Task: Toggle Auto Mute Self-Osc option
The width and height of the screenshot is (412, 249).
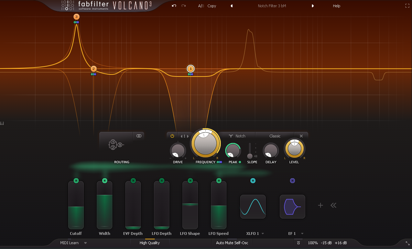Action: pyautogui.click(x=232, y=243)
